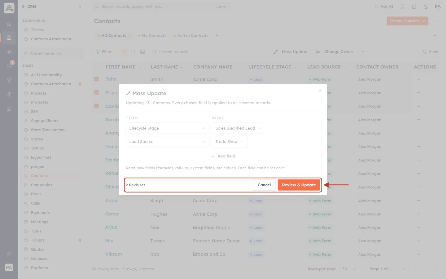Image resolution: width=446 pixels, height=279 pixels.
Task: Open rows per page selector
Action: (x=349, y=269)
